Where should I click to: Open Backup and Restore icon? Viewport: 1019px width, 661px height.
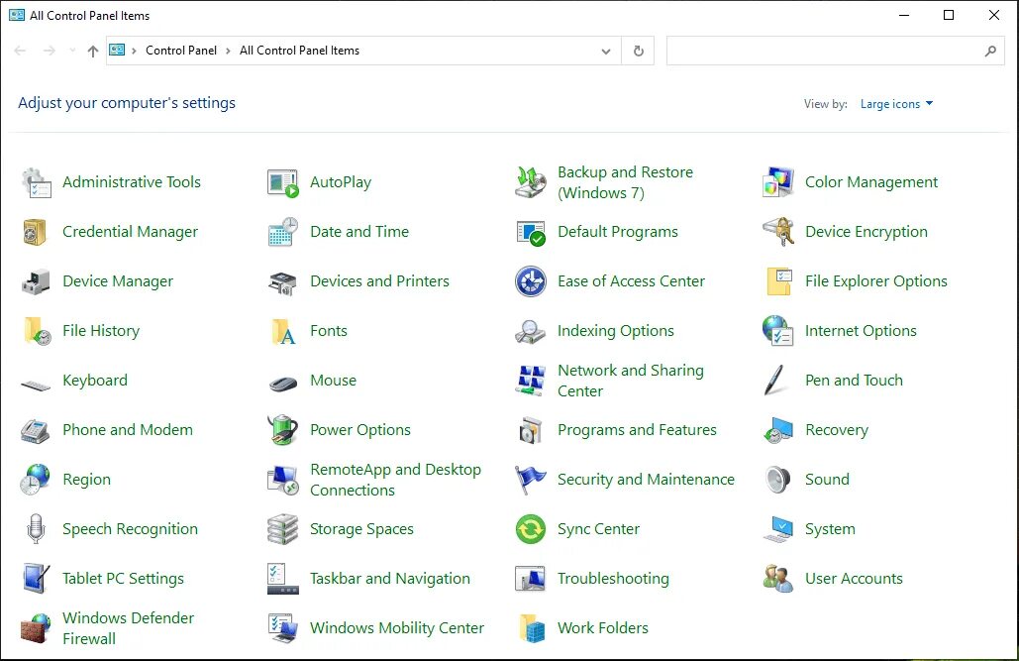pyautogui.click(x=531, y=182)
